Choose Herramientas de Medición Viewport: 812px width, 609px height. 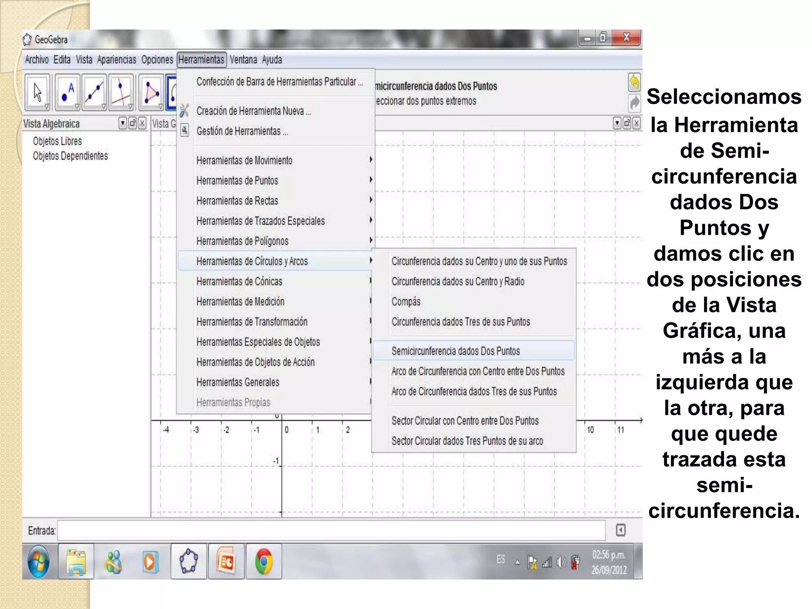(x=240, y=302)
